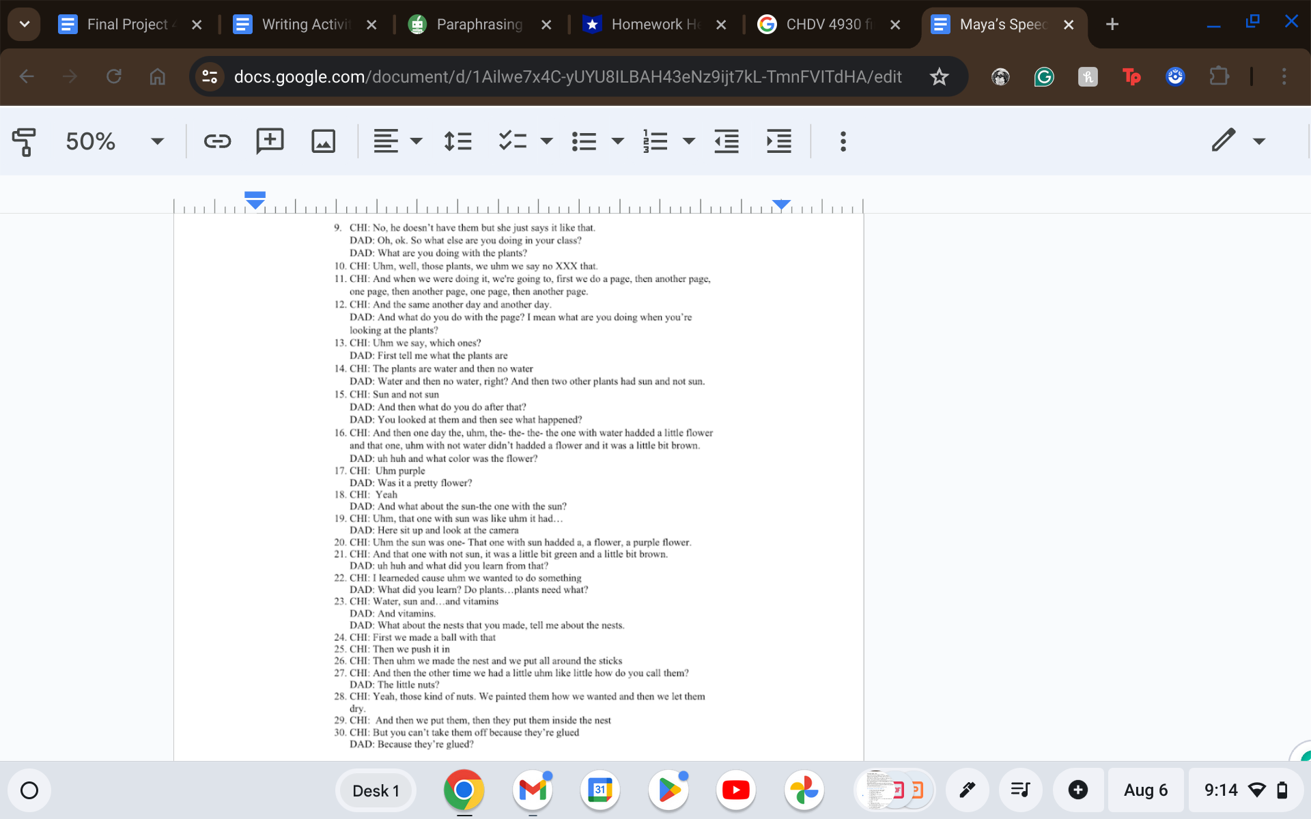The height and width of the screenshot is (819, 1311).
Task: Open the Grammarly extension
Action: pyautogui.click(x=1044, y=76)
